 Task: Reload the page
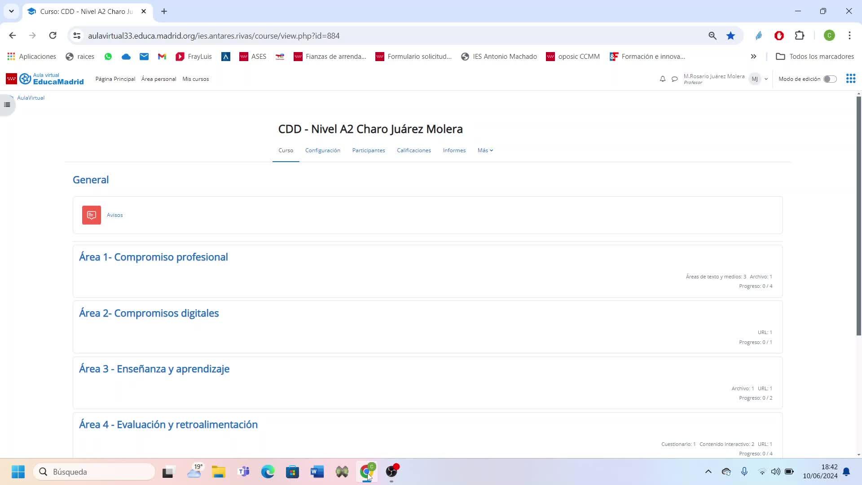point(53,35)
